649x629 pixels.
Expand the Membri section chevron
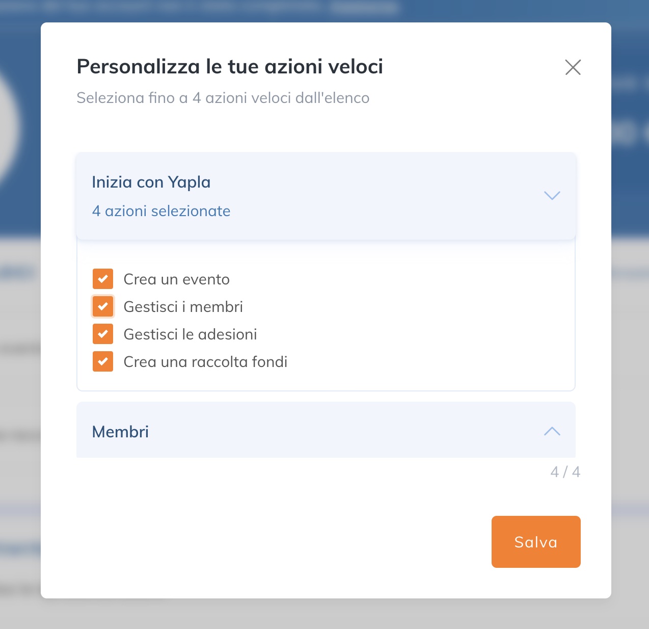tap(552, 431)
